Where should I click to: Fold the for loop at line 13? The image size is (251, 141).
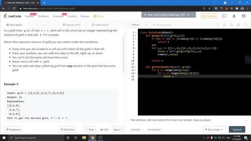pos(136,70)
